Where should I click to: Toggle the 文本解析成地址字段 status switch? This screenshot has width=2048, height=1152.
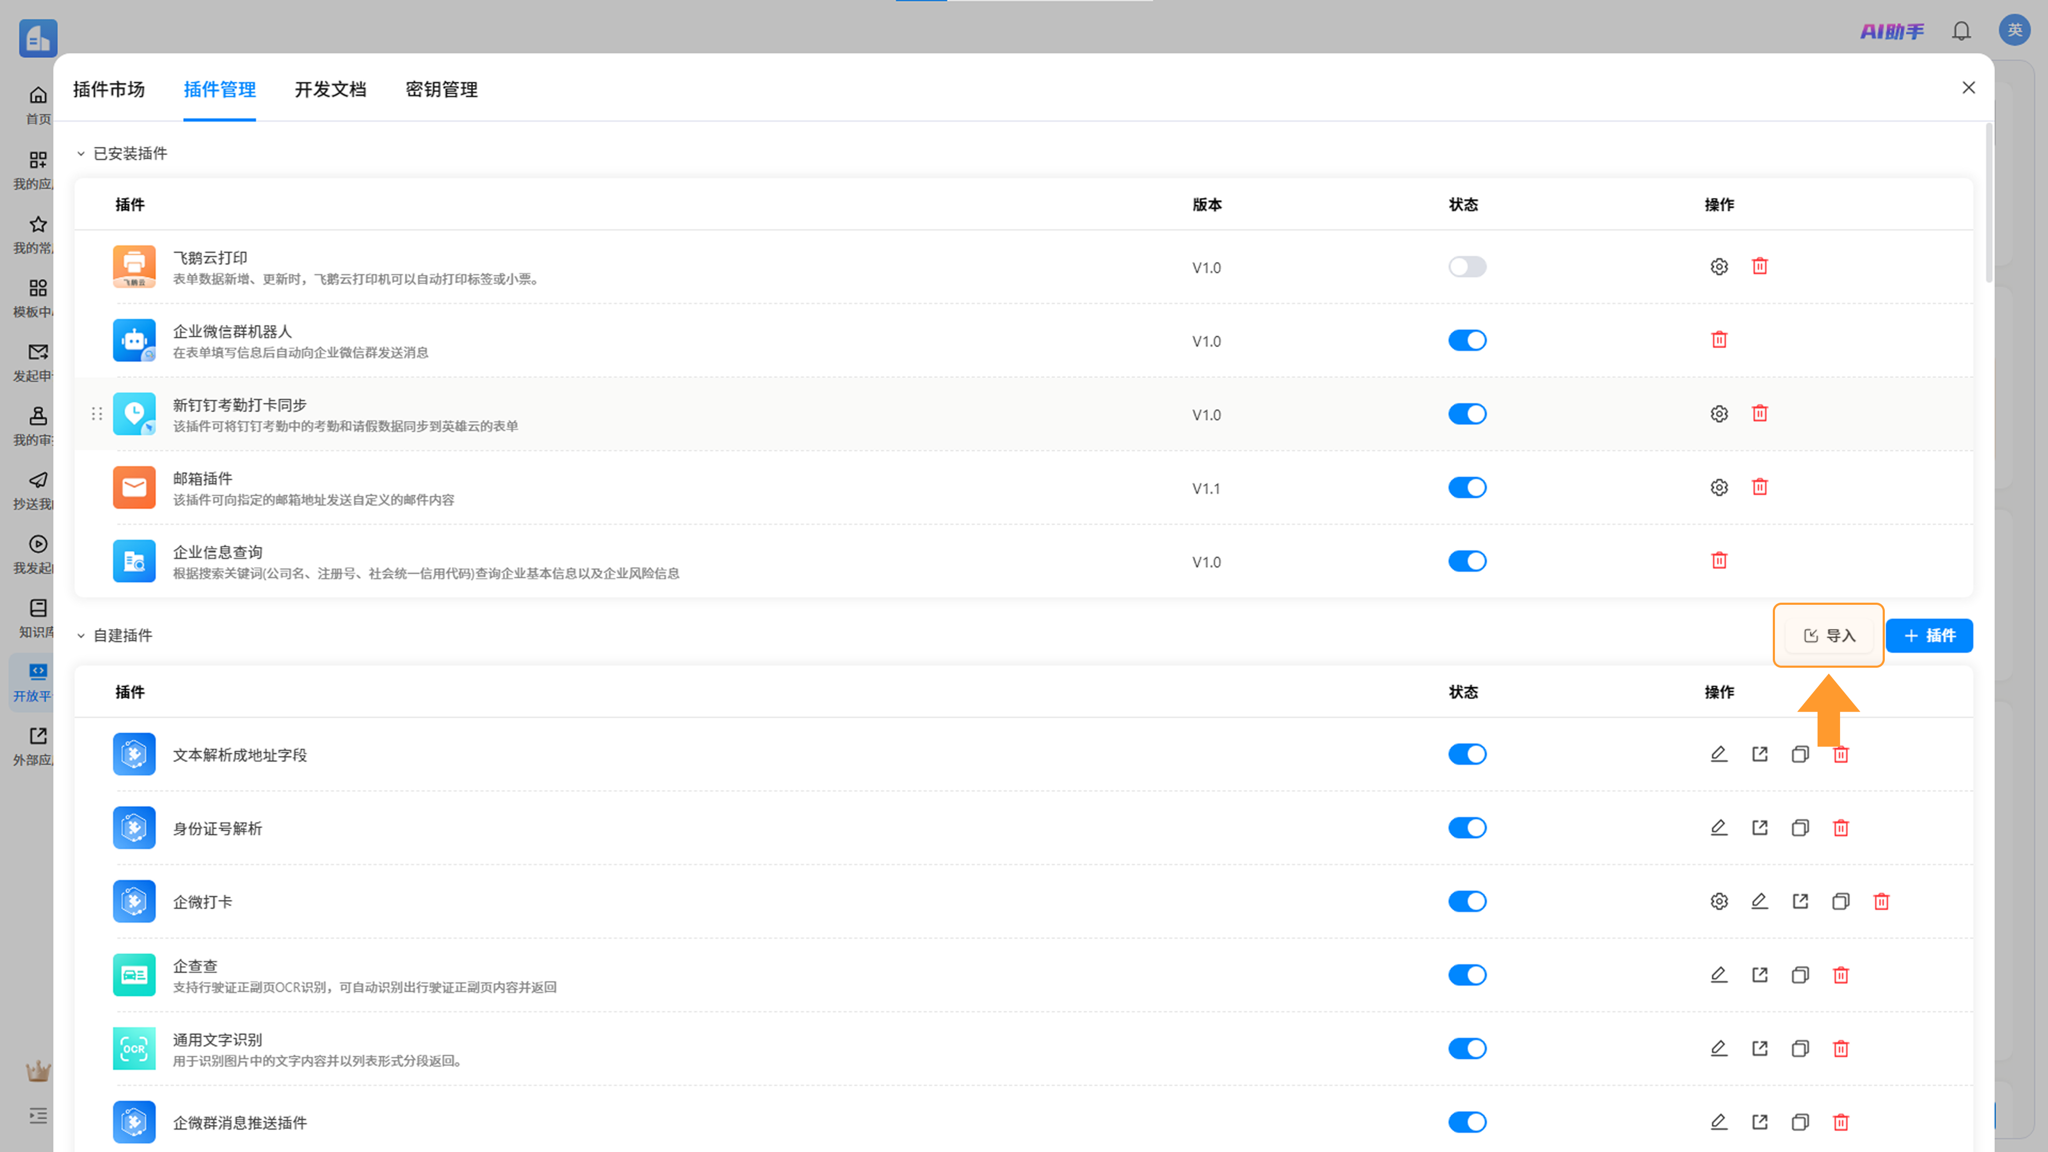(1467, 754)
